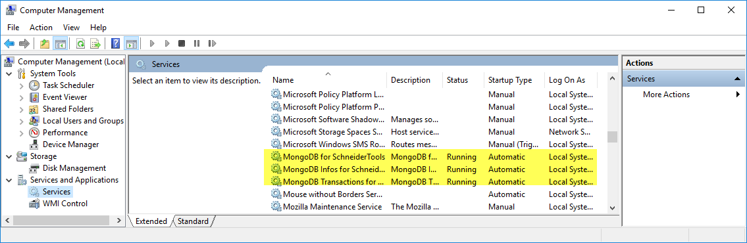
Task: Click the tree pane scroll left arrow
Action: click(x=7, y=221)
